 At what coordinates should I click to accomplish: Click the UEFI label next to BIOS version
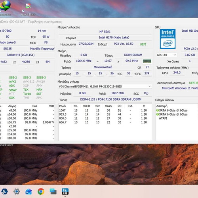pos(143,44)
